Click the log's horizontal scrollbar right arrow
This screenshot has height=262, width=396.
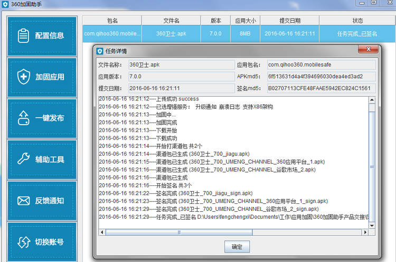point(365,232)
